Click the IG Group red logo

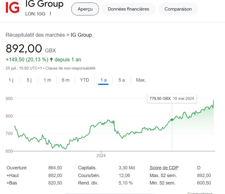click(12, 7)
